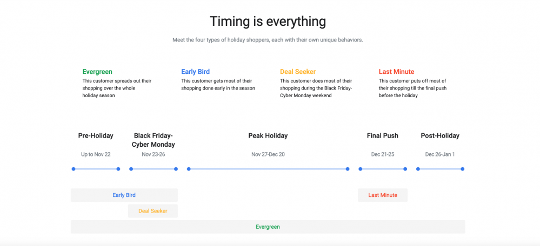
Task: Click the blue Early Bird shopper heading
Action: 195,72
